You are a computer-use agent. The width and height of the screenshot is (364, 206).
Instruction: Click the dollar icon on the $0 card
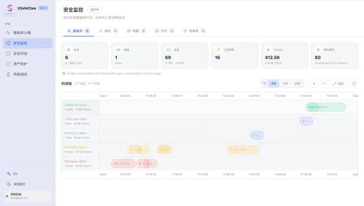tap(318, 50)
